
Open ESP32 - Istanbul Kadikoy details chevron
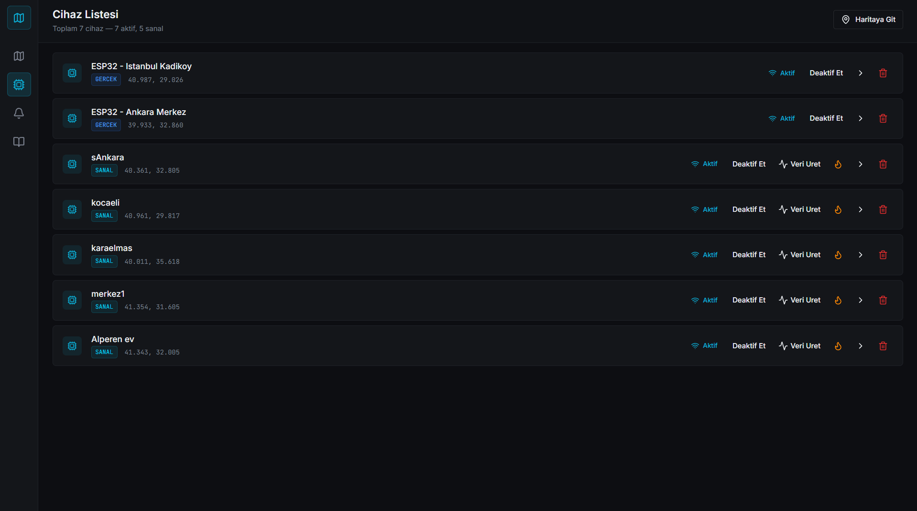pos(860,73)
